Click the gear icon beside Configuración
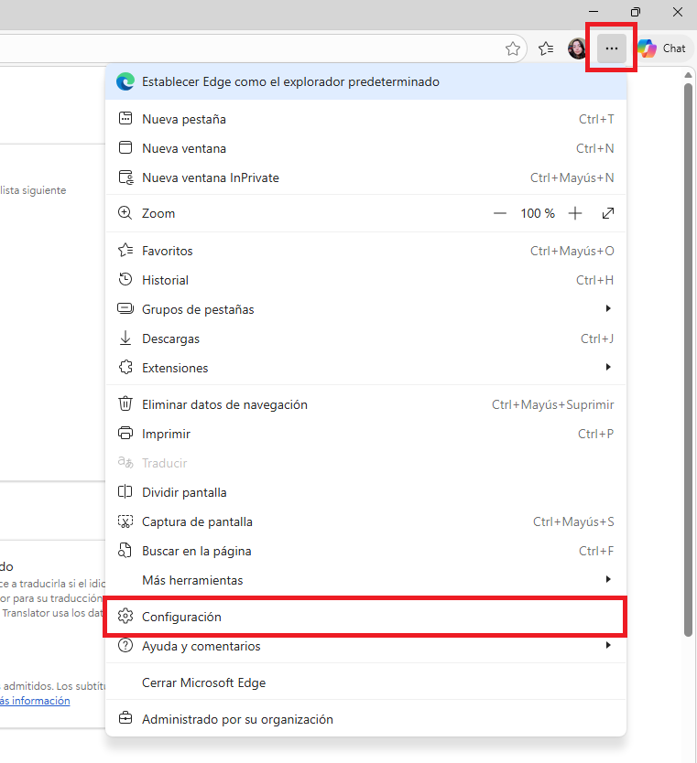Image resolution: width=697 pixels, height=763 pixels. 125,616
